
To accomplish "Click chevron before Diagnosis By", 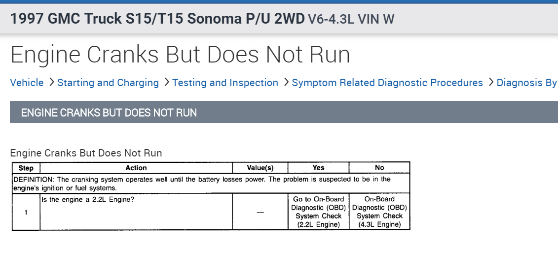I will tap(490, 83).
